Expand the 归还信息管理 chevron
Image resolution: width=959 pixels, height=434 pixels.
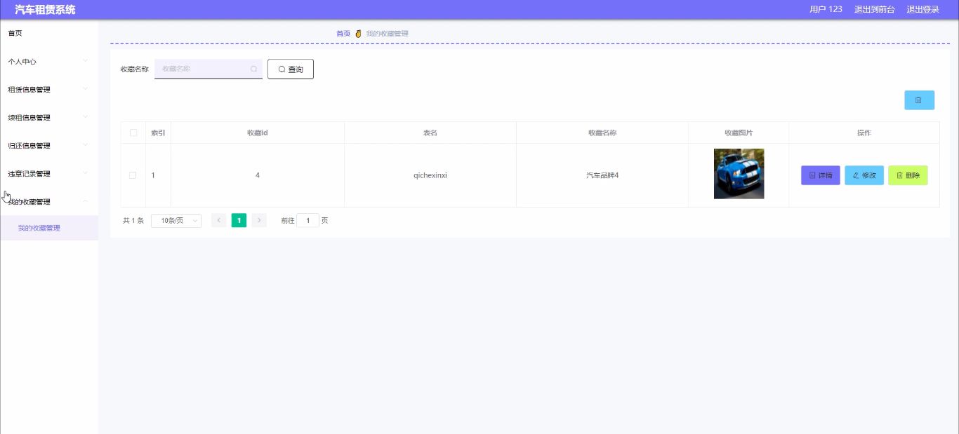pyautogui.click(x=86, y=145)
